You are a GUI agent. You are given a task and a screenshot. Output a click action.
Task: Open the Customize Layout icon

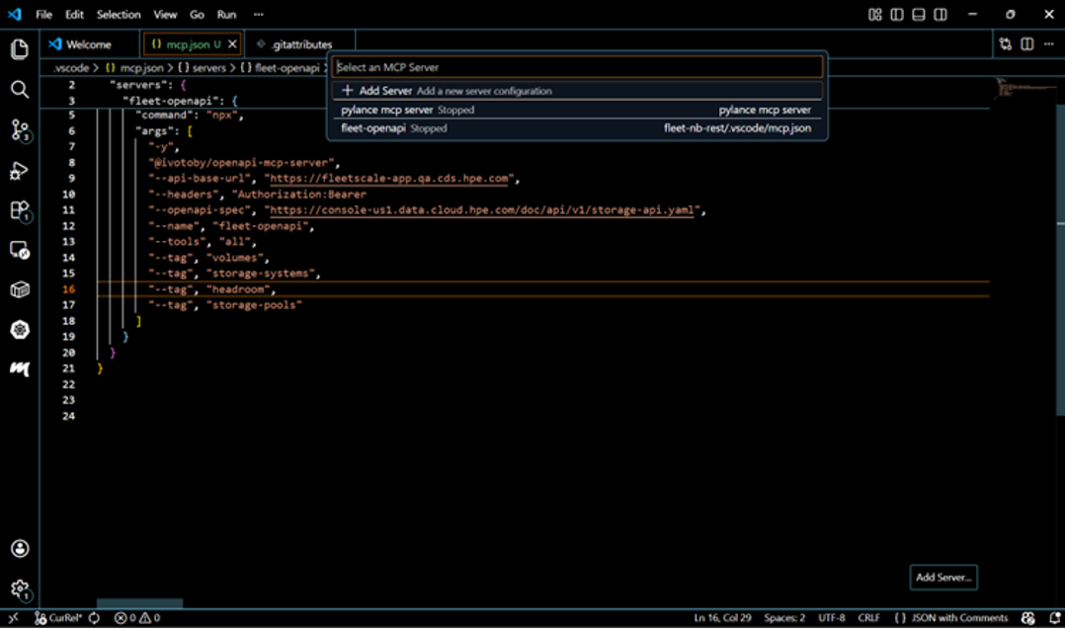(x=875, y=14)
